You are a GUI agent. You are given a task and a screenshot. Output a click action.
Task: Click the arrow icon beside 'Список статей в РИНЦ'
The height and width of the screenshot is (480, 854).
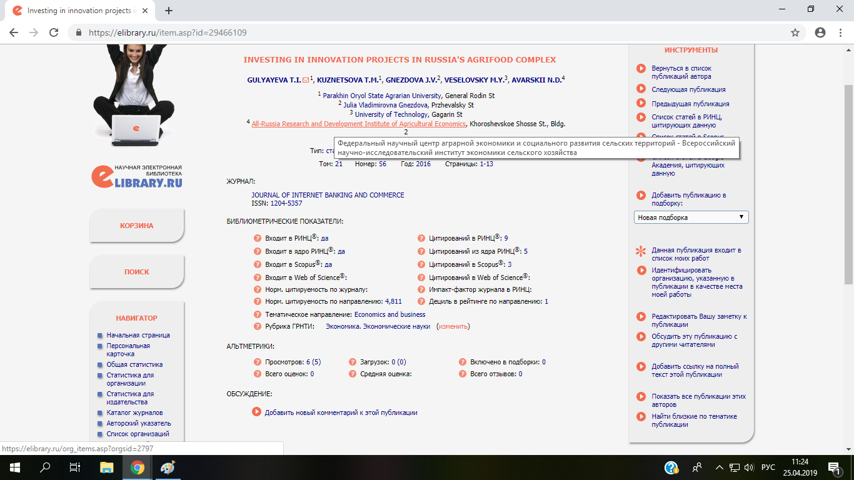(x=641, y=117)
